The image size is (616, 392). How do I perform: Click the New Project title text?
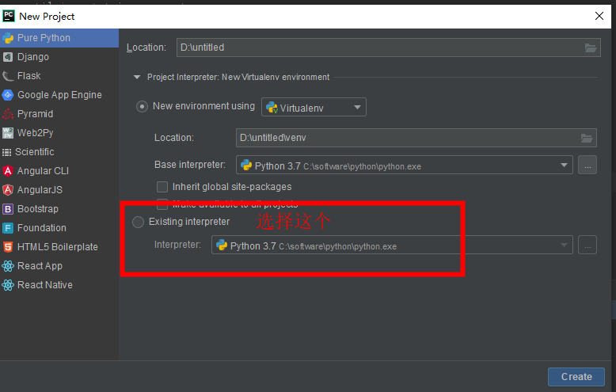[x=47, y=16]
